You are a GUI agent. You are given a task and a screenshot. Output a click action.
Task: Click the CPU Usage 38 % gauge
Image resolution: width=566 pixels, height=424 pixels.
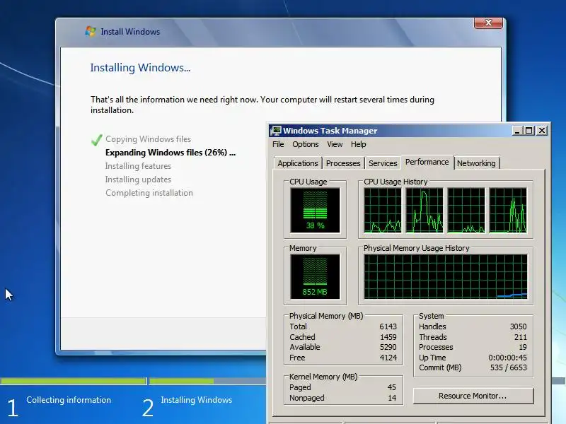(315, 211)
